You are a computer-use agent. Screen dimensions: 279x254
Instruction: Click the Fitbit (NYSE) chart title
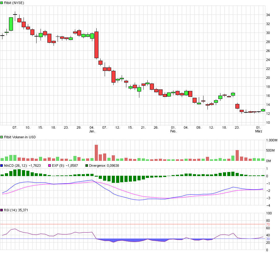(x=14, y=3)
